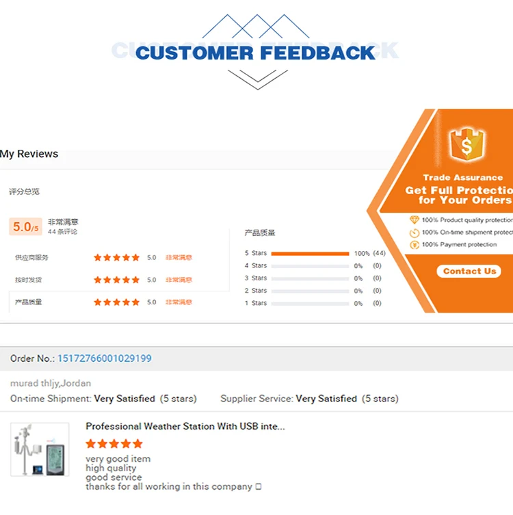Click the 产品质量 five-star rating icons
The height and width of the screenshot is (515, 513).
point(116,302)
